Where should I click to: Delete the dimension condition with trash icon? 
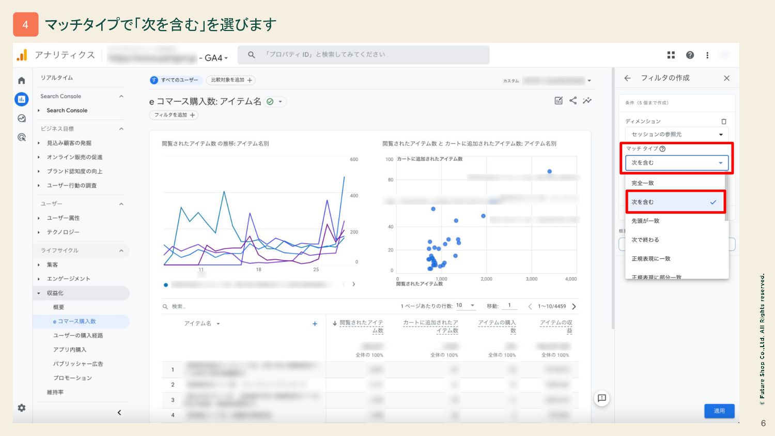tap(723, 121)
